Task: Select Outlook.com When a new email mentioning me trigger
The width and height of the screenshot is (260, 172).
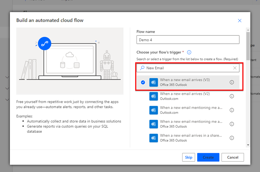Action: pyautogui.click(x=191, y=107)
